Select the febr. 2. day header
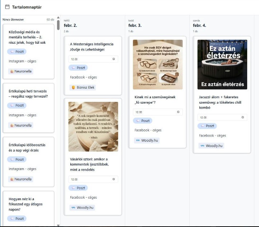 pyautogui.click(x=70, y=25)
